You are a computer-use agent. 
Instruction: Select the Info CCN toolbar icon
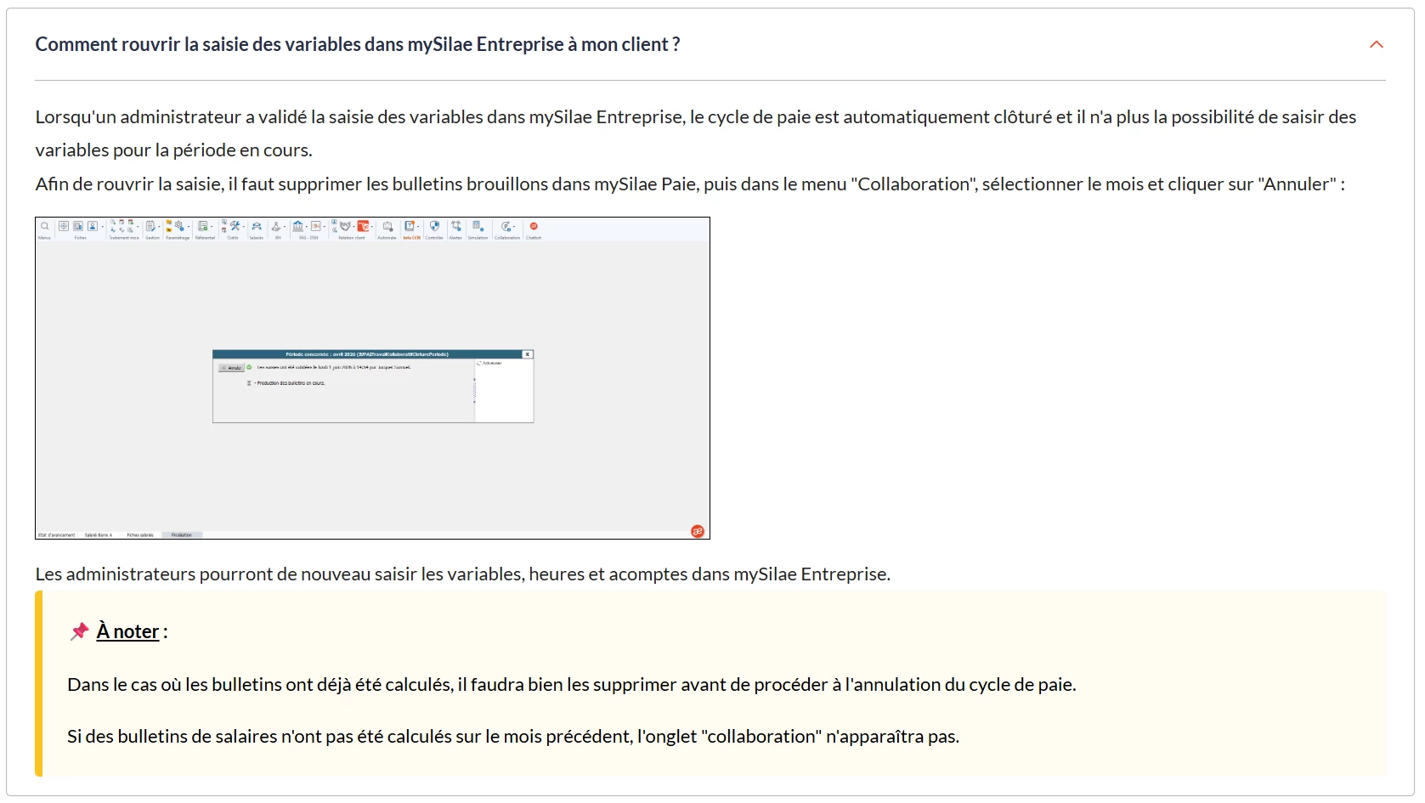tap(410, 226)
